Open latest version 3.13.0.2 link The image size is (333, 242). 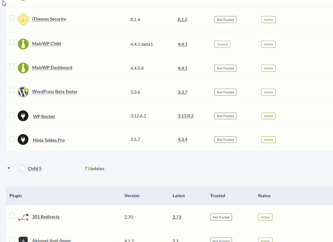186,116
